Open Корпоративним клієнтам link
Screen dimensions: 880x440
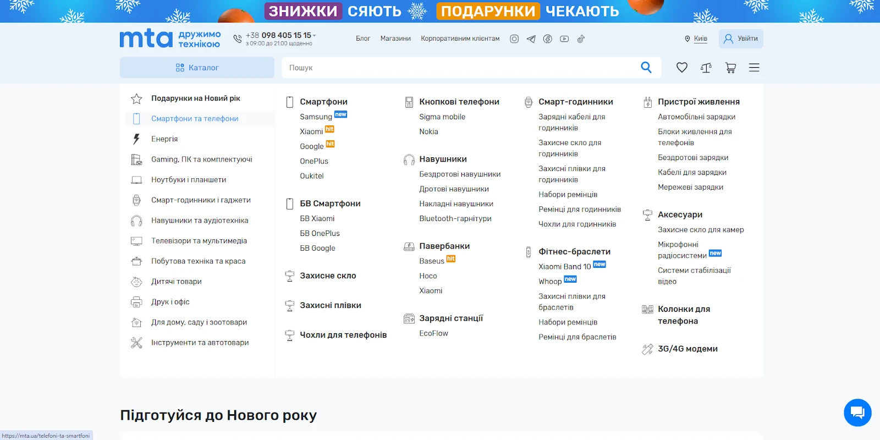(x=460, y=38)
